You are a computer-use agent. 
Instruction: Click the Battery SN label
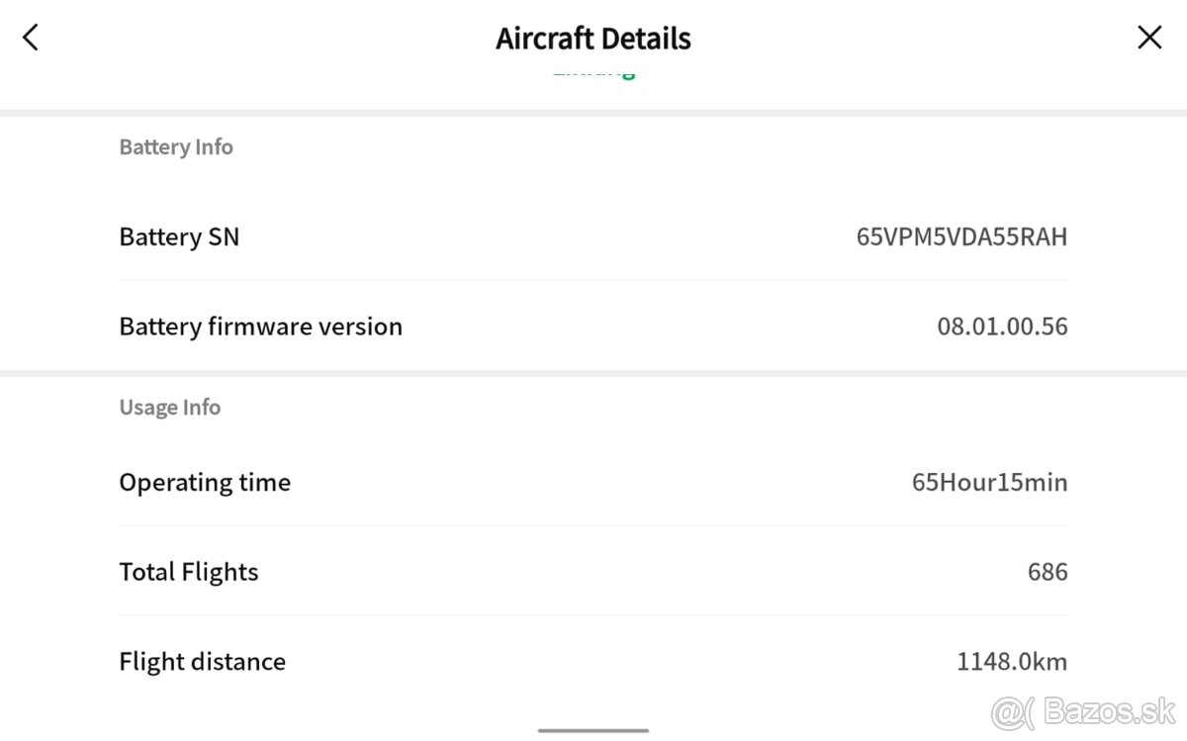[179, 236]
